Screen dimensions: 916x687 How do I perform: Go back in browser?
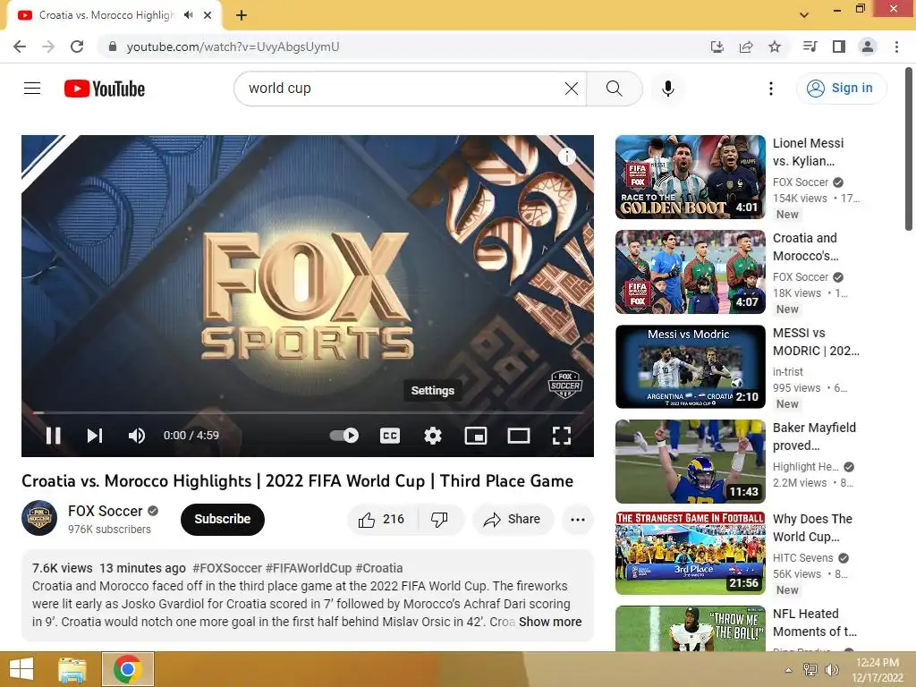(20, 47)
